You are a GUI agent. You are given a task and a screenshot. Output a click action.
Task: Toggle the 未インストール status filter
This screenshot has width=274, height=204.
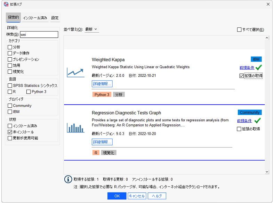pyautogui.click(x=10, y=132)
